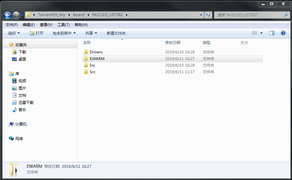The height and width of the screenshot is (180, 292).
Task: Select the Drivers folder icon
Action: coord(86,52)
